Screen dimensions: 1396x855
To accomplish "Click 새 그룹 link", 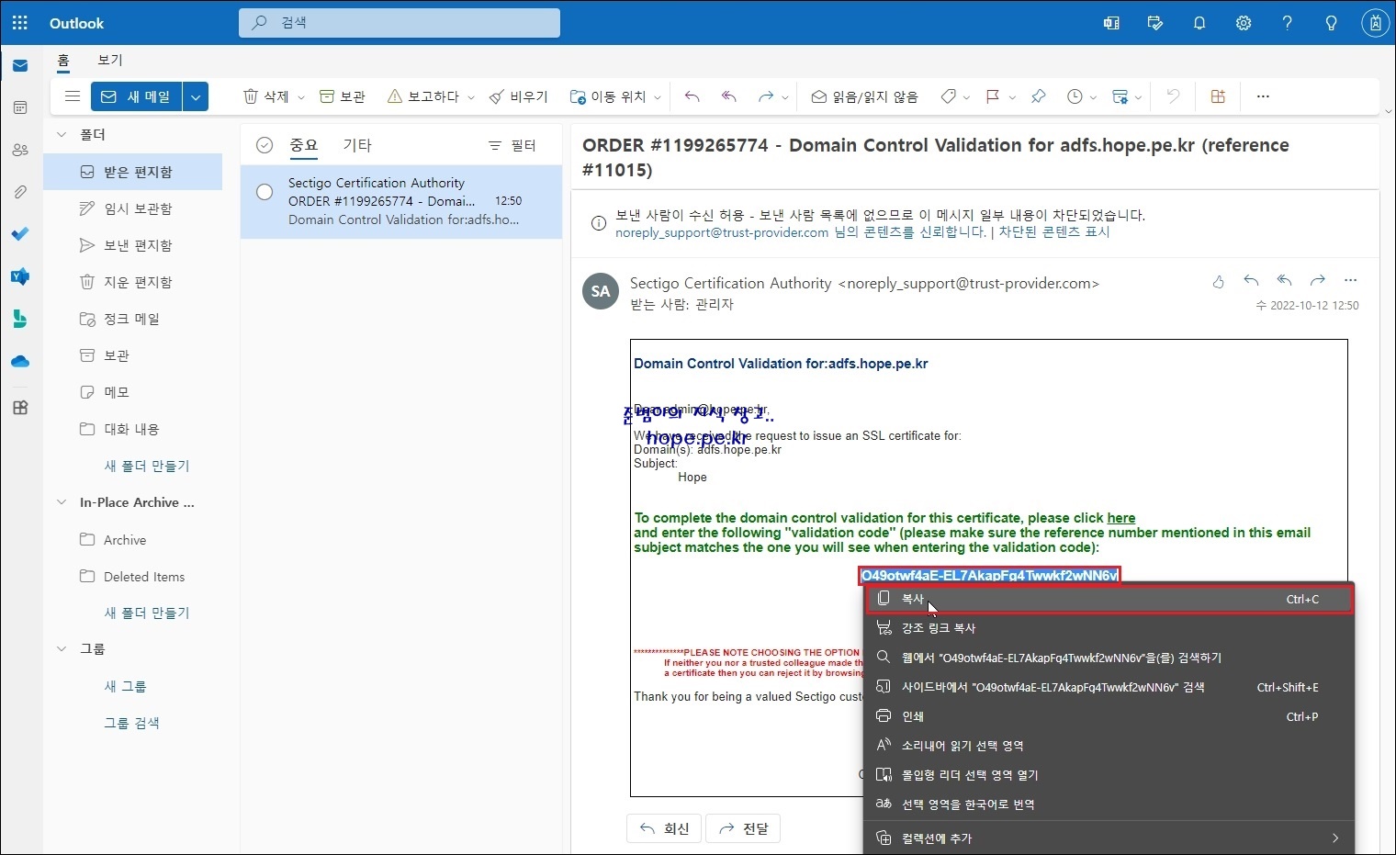I will 125,686.
